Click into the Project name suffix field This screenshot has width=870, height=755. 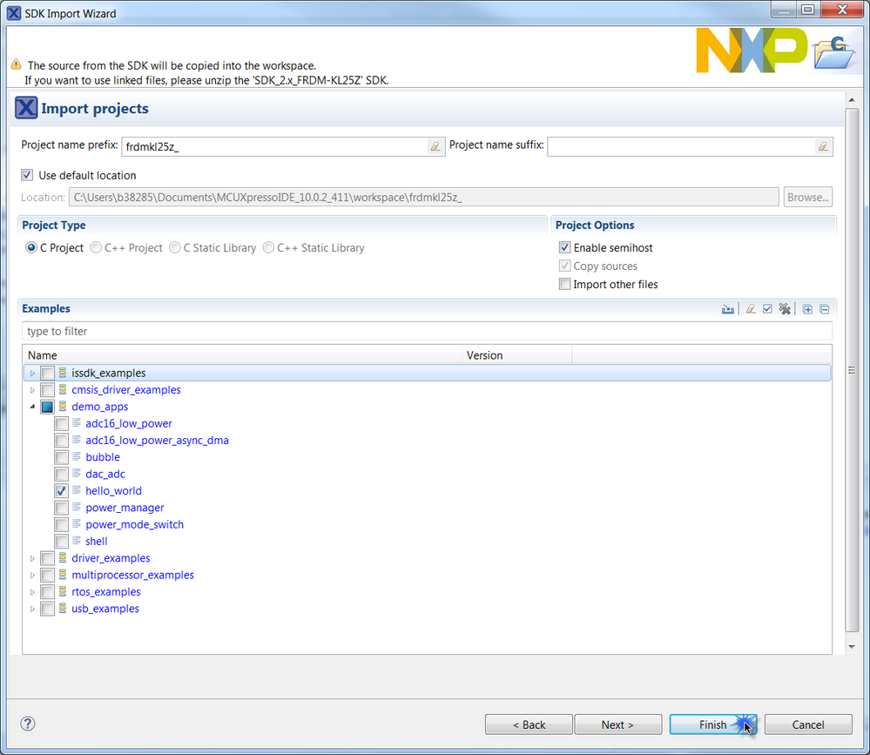pyautogui.click(x=681, y=146)
